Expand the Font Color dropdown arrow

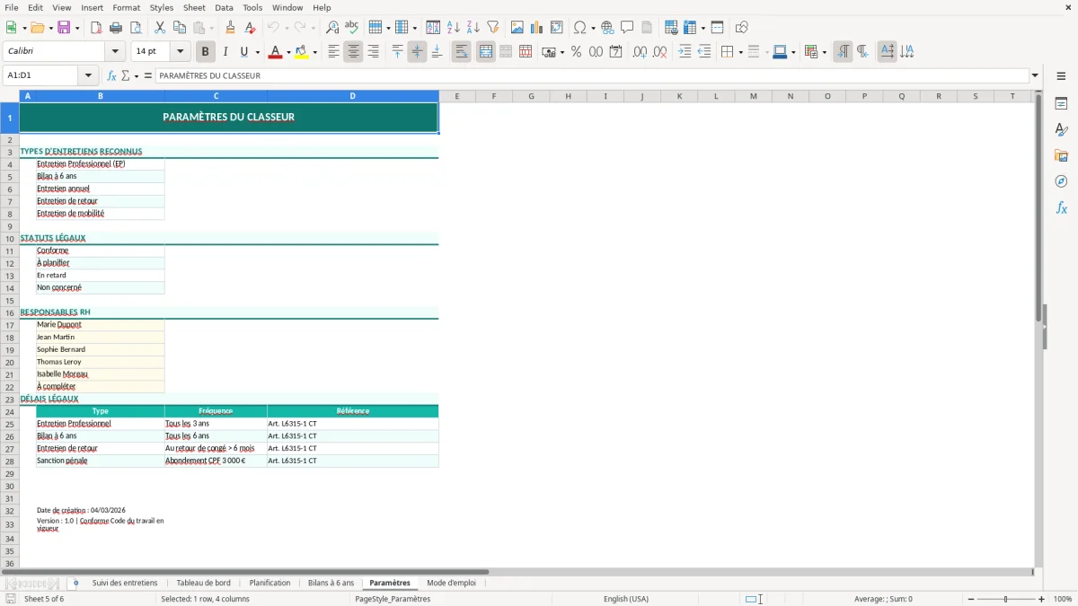(287, 52)
